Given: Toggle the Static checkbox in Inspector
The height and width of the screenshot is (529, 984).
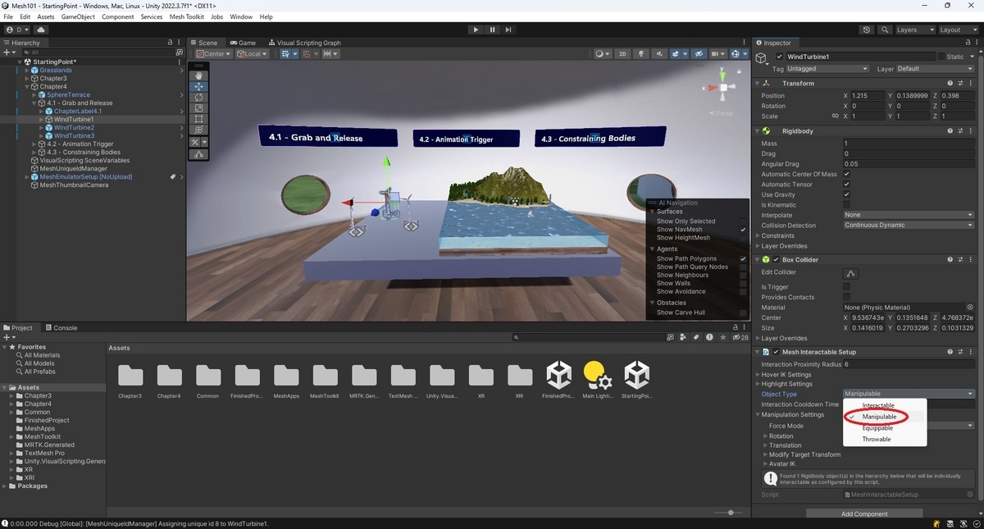Looking at the screenshot, I should click(941, 57).
